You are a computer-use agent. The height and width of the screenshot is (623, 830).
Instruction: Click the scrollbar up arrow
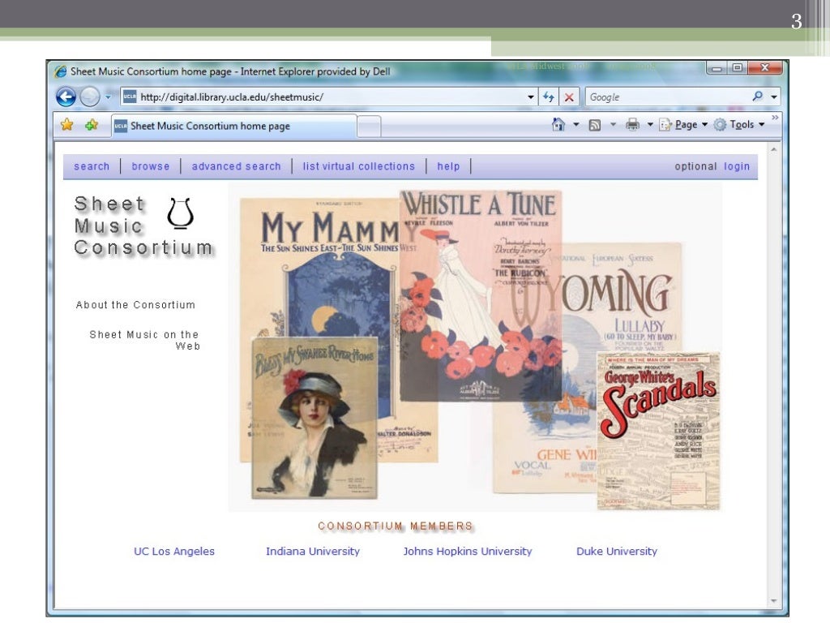tap(774, 150)
